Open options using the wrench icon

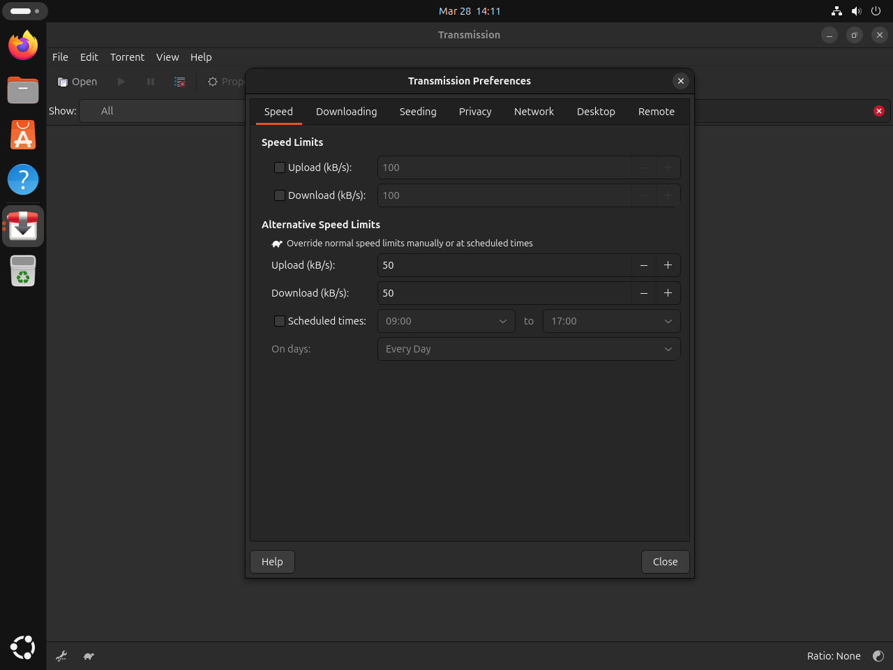coord(61,656)
